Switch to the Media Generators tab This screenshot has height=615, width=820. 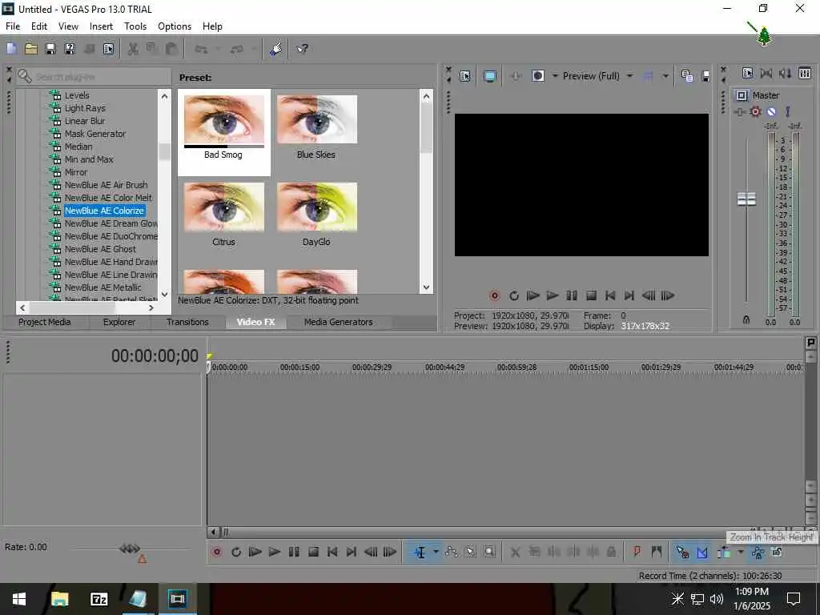coord(339,322)
